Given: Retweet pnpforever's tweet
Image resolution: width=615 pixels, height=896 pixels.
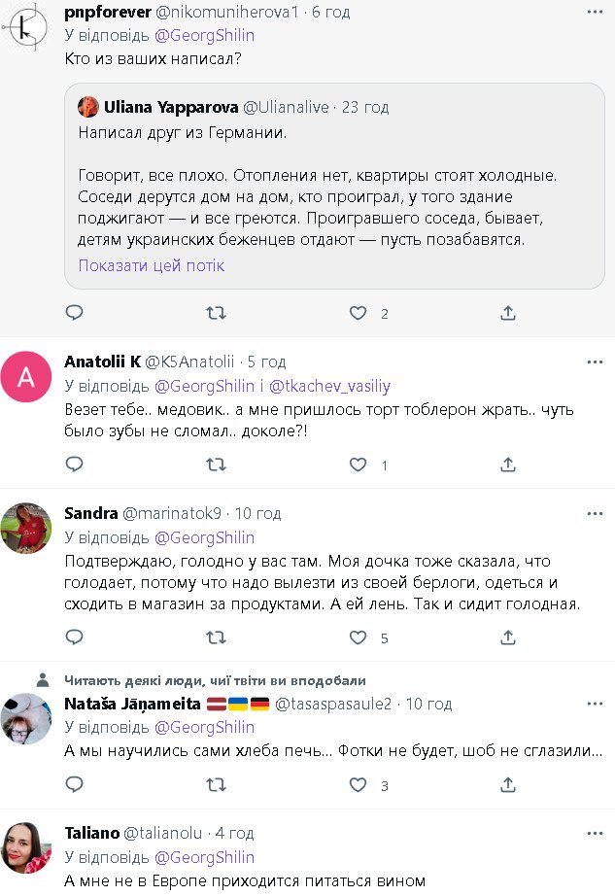Looking at the screenshot, I should coord(218,313).
